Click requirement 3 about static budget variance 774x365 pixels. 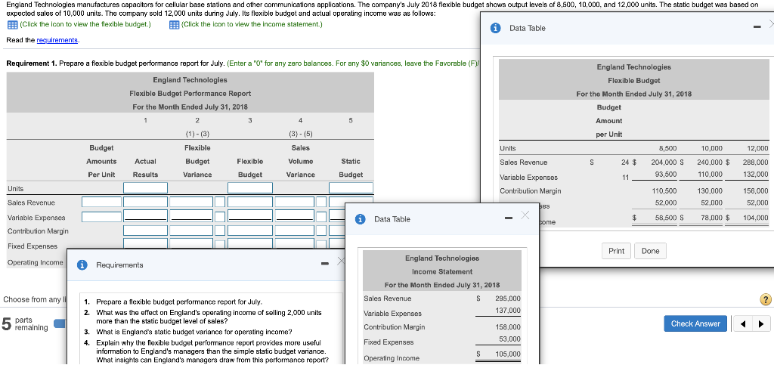pyautogui.click(x=194, y=332)
